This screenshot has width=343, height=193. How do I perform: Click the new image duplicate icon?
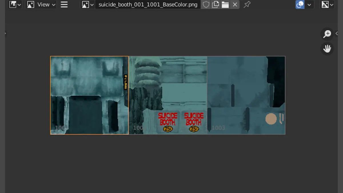(216, 5)
